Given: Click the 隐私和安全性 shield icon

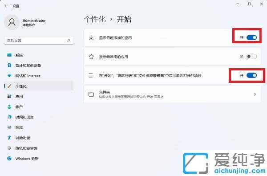Looking at the screenshot, I should [x=9, y=148].
